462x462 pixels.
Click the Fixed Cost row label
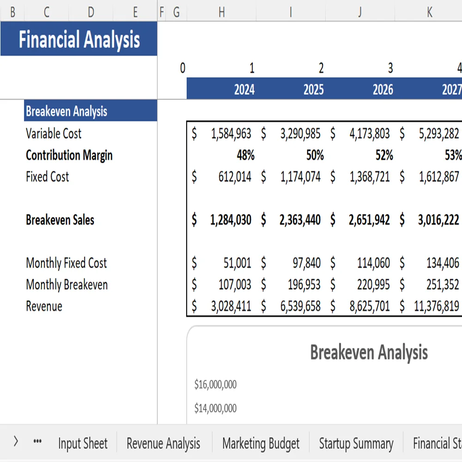[x=47, y=176]
